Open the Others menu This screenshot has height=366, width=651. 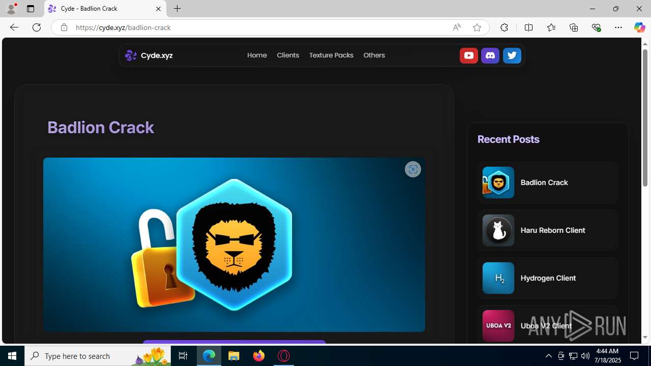[374, 55]
